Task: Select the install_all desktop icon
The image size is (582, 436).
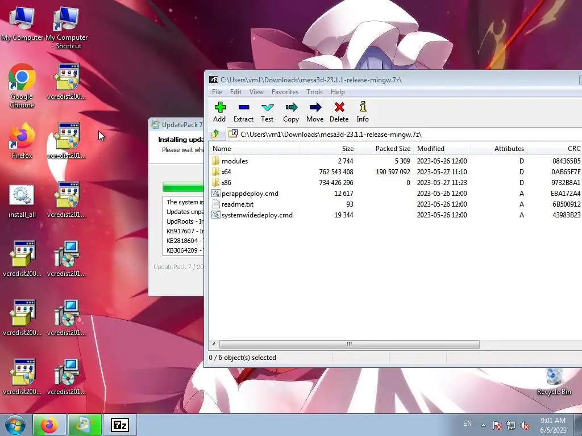Action: click(x=22, y=200)
